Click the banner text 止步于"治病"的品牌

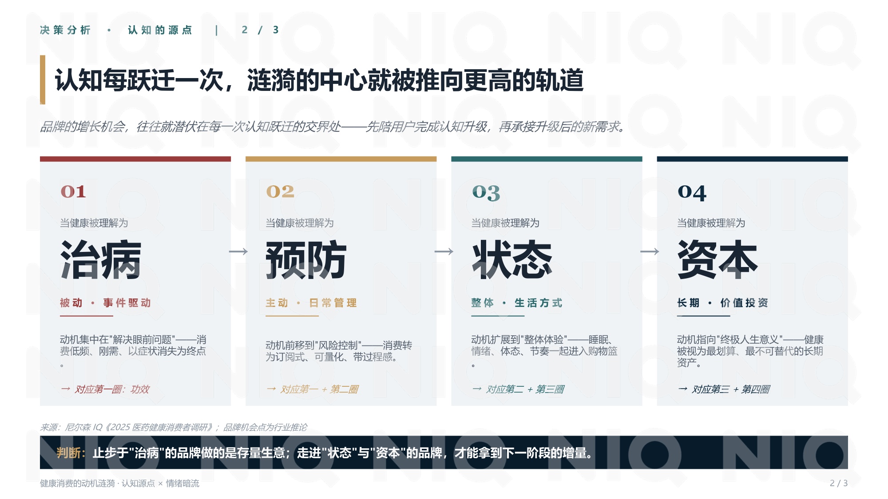tap(343, 453)
